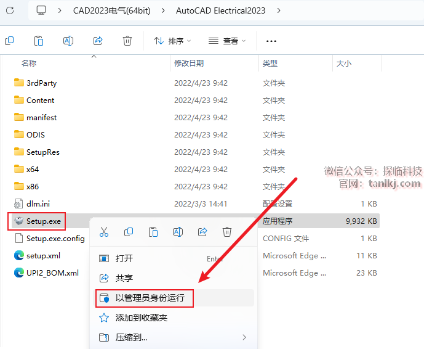Click Delete trash icon in context menu
Screen dimensions: 424x349
[227, 232]
